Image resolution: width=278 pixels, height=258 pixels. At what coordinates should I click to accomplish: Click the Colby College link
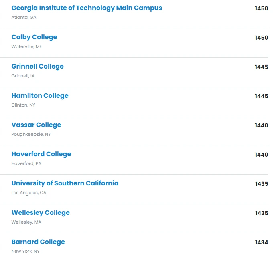click(34, 37)
